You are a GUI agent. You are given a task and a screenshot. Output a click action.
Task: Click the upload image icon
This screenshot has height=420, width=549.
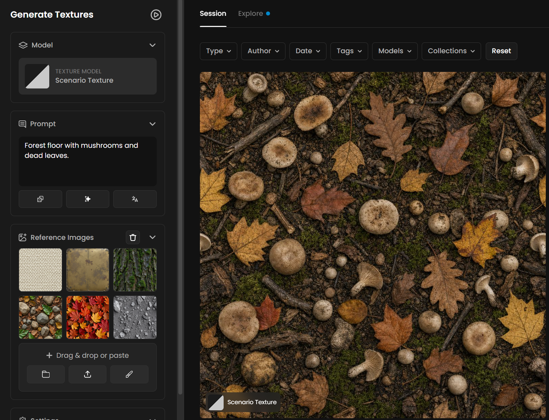[x=87, y=374]
